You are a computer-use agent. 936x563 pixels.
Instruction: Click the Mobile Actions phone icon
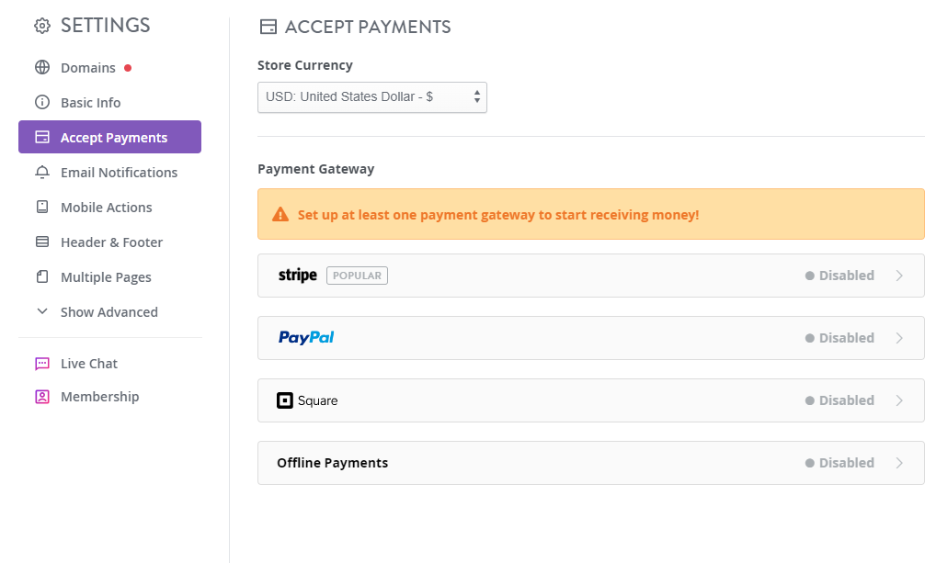coord(41,208)
